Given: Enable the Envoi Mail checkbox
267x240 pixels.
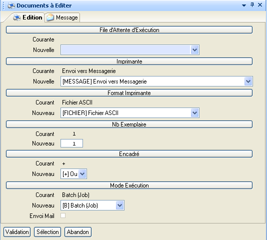Looking at the screenshot, I should pos(63,215).
